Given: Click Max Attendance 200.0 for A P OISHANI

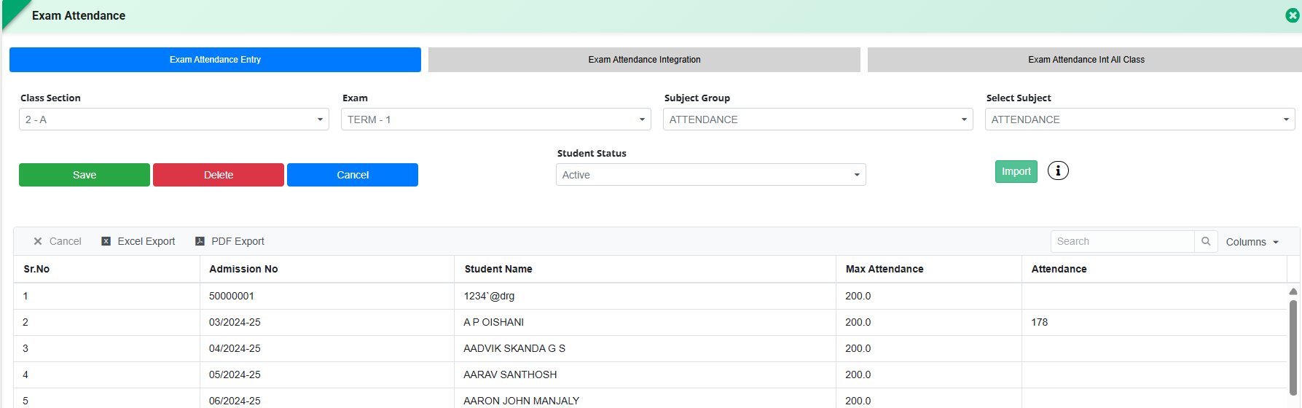Looking at the screenshot, I should [x=858, y=322].
